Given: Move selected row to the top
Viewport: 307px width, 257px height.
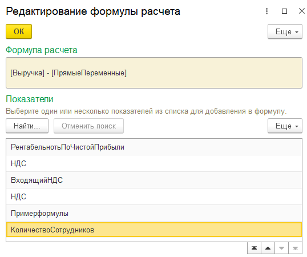Looking at the screenshot, I should pyautogui.click(x=254, y=248).
